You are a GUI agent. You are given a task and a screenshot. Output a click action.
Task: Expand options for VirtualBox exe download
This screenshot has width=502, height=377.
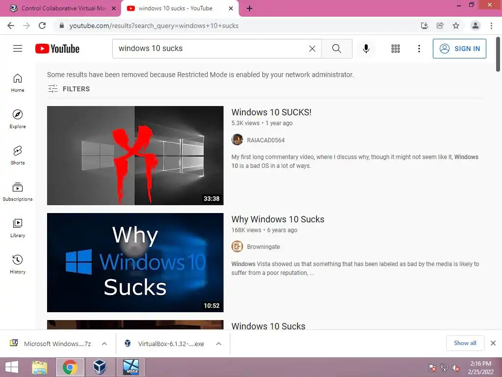[219, 344]
